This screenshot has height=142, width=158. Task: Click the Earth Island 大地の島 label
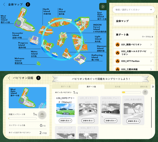click(x=47, y=12)
